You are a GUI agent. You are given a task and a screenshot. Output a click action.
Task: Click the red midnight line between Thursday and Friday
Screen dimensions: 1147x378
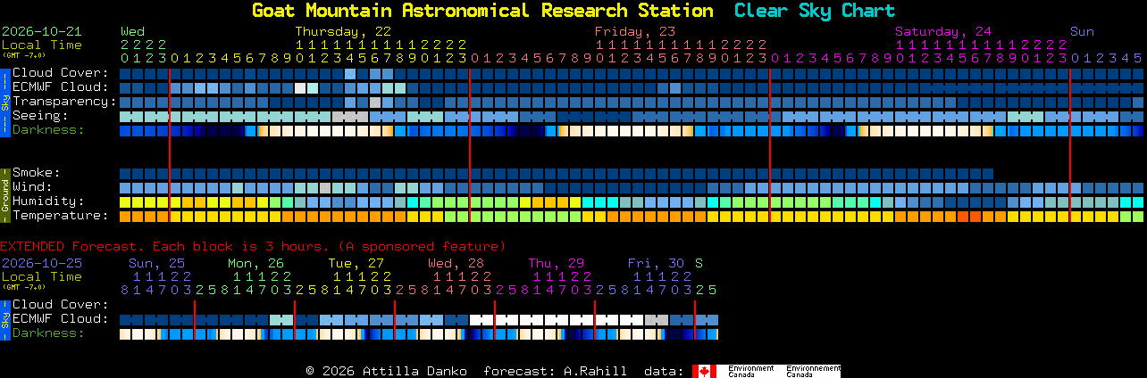[x=469, y=144]
